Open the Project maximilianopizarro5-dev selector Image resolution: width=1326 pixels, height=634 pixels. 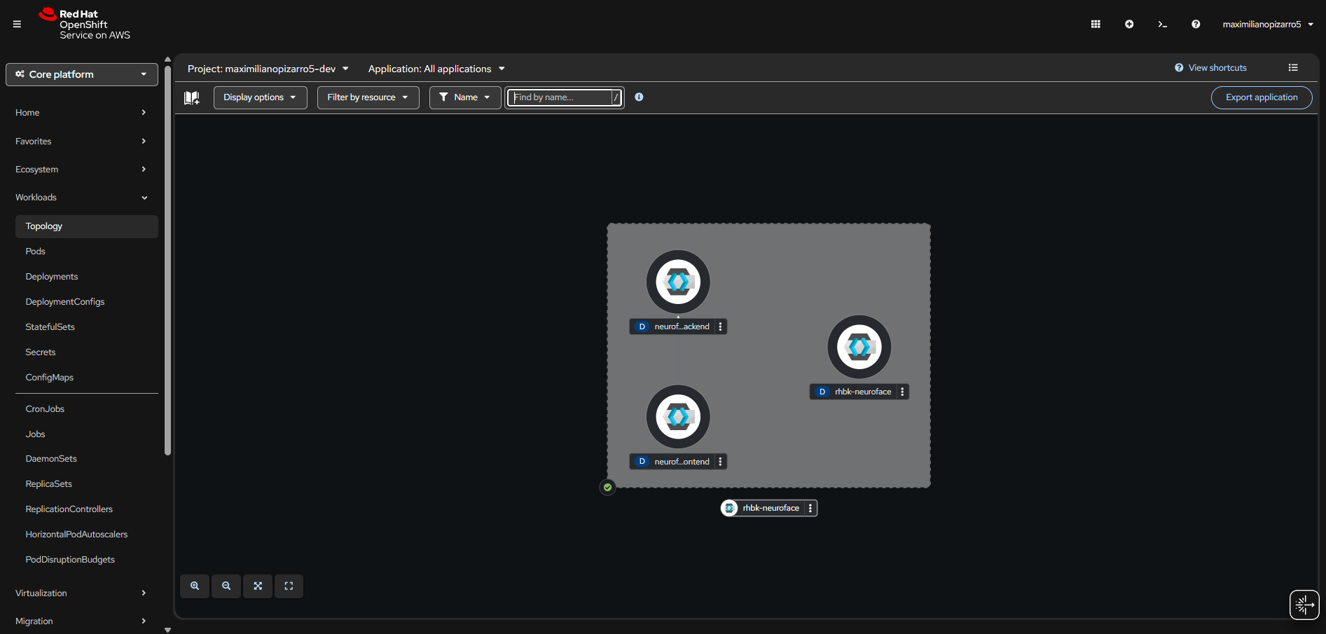tap(268, 69)
